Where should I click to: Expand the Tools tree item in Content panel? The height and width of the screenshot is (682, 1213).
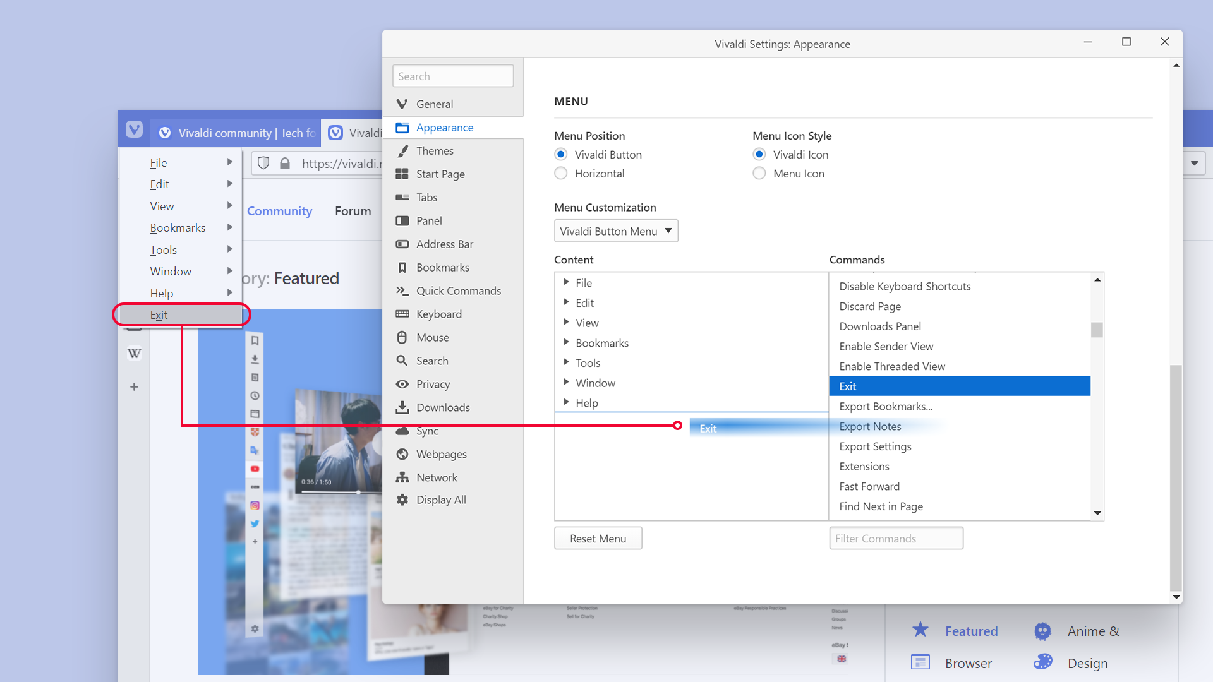click(565, 362)
